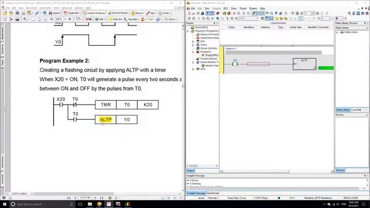370x208 pixels.
Task: Pin the Compile Message panel
Action: tap(365, 176)
